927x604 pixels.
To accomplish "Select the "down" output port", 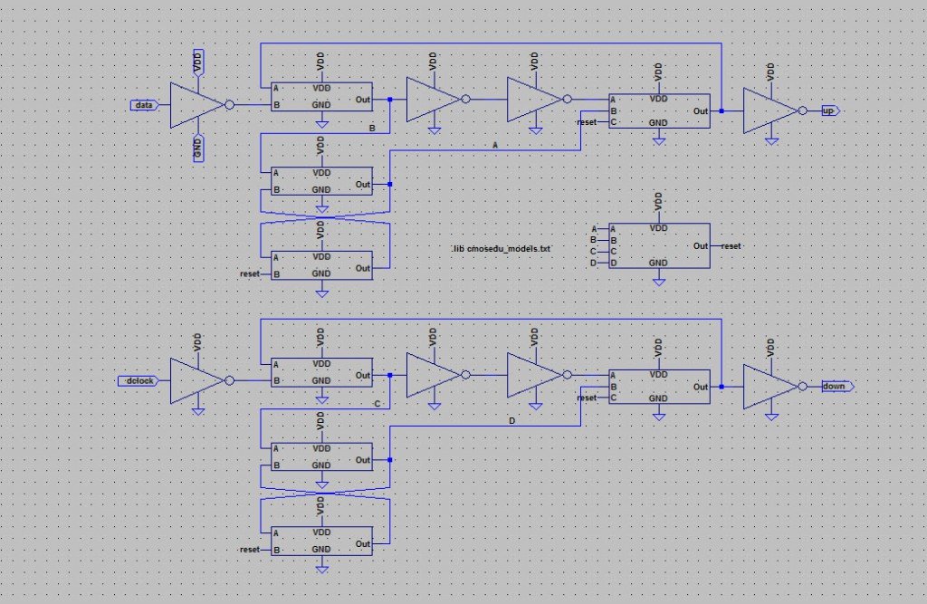I will [x=834, y=387].
